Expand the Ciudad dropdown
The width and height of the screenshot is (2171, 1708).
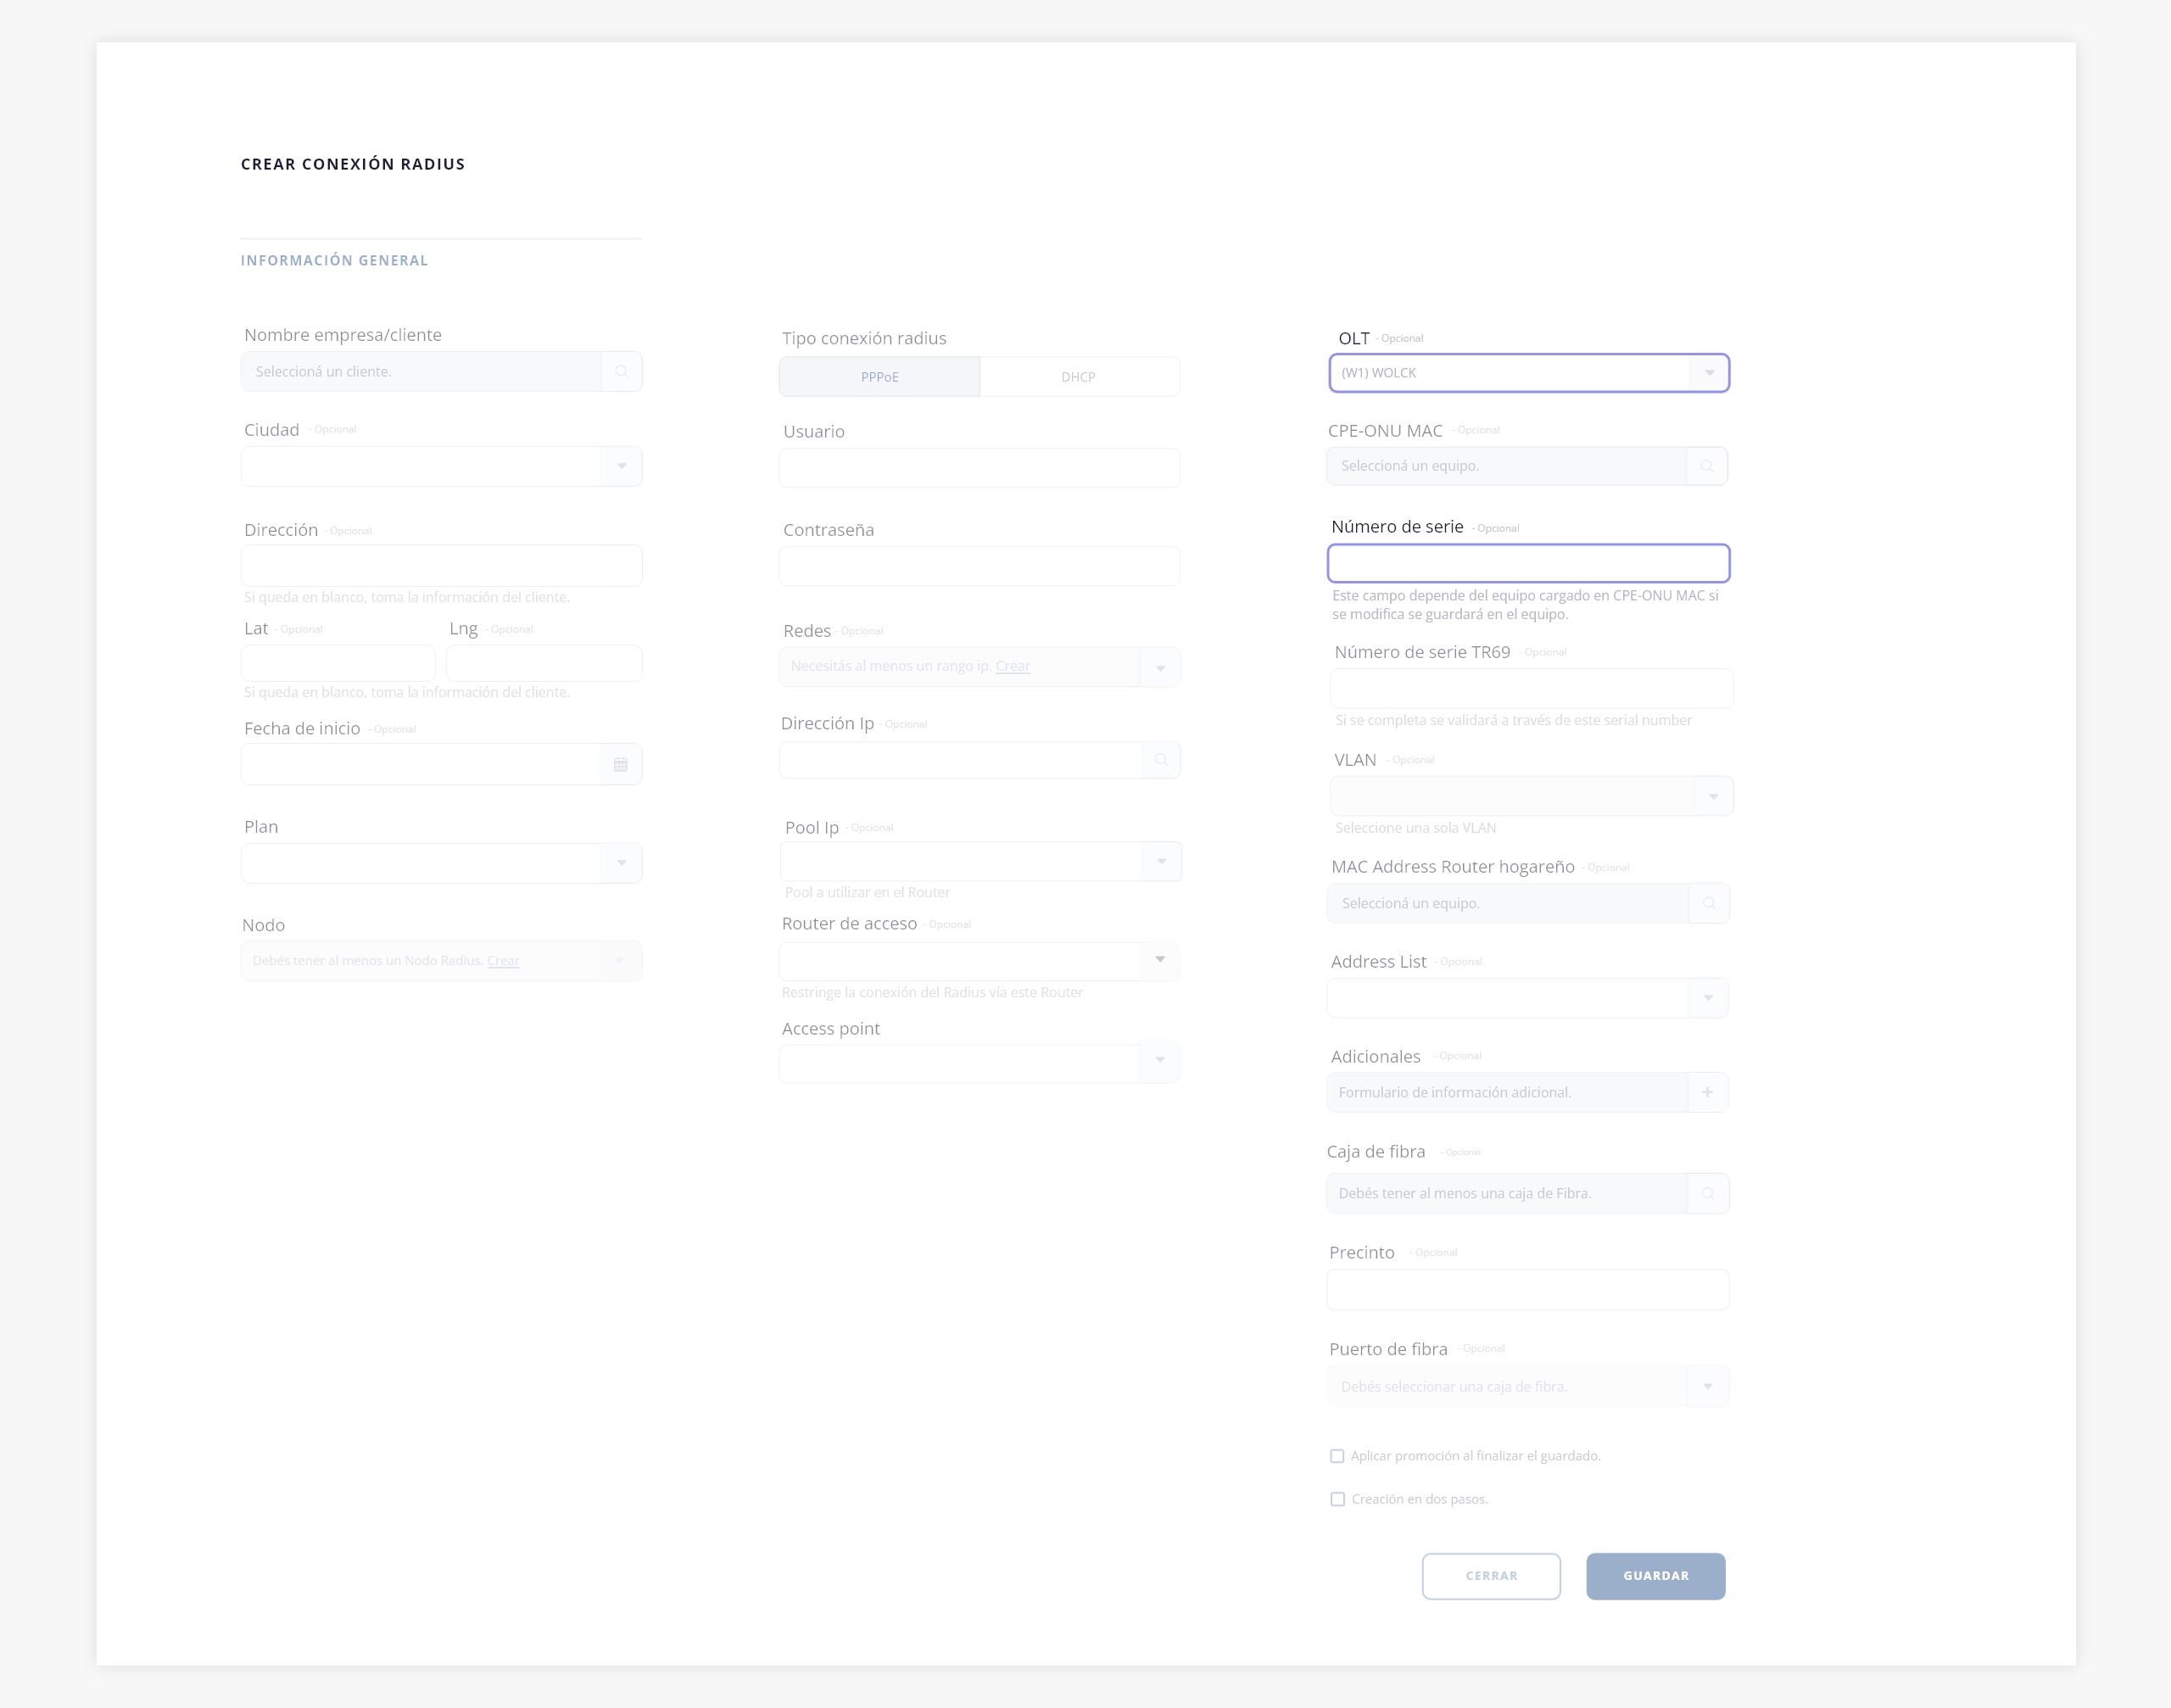621,466
